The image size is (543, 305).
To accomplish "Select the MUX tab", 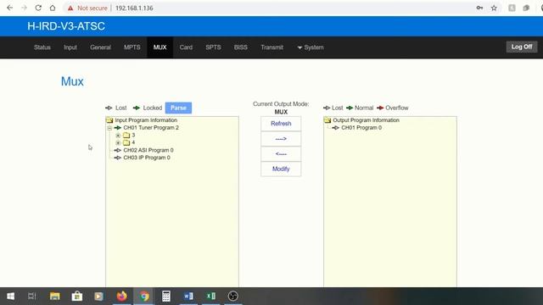I will (x=160, y=47).
